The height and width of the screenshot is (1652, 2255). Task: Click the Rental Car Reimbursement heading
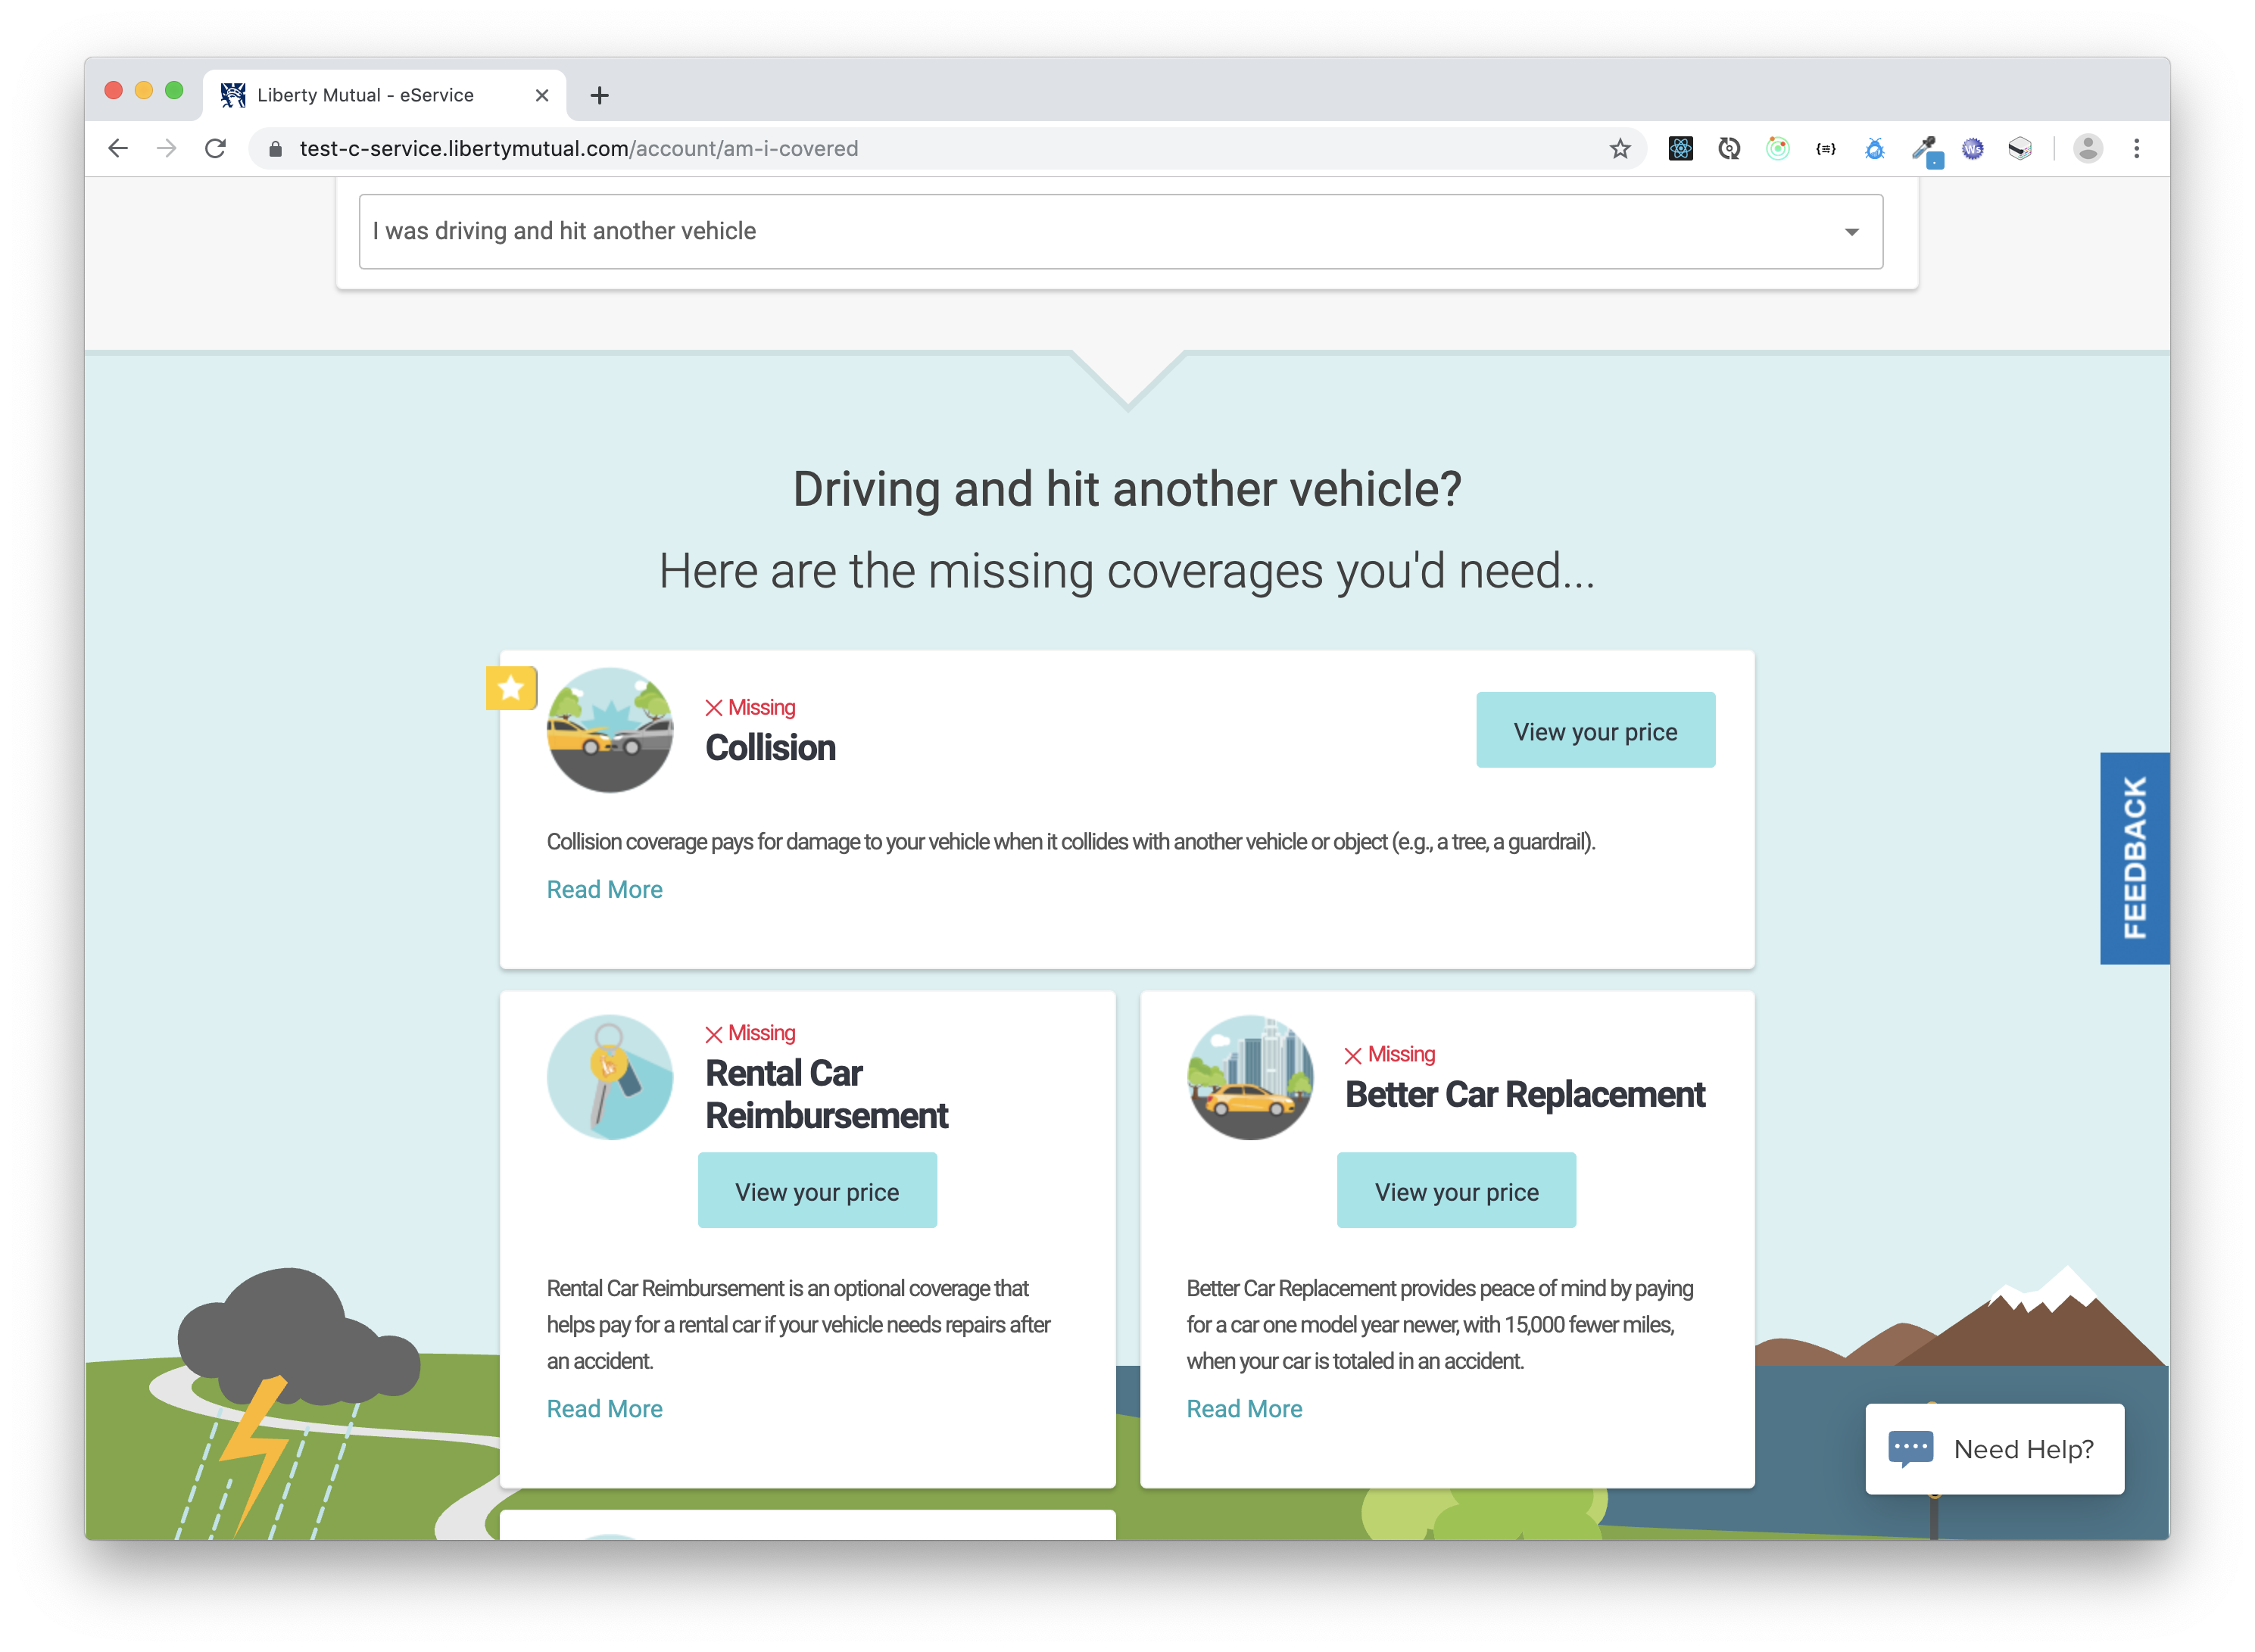coord(826,1094)
